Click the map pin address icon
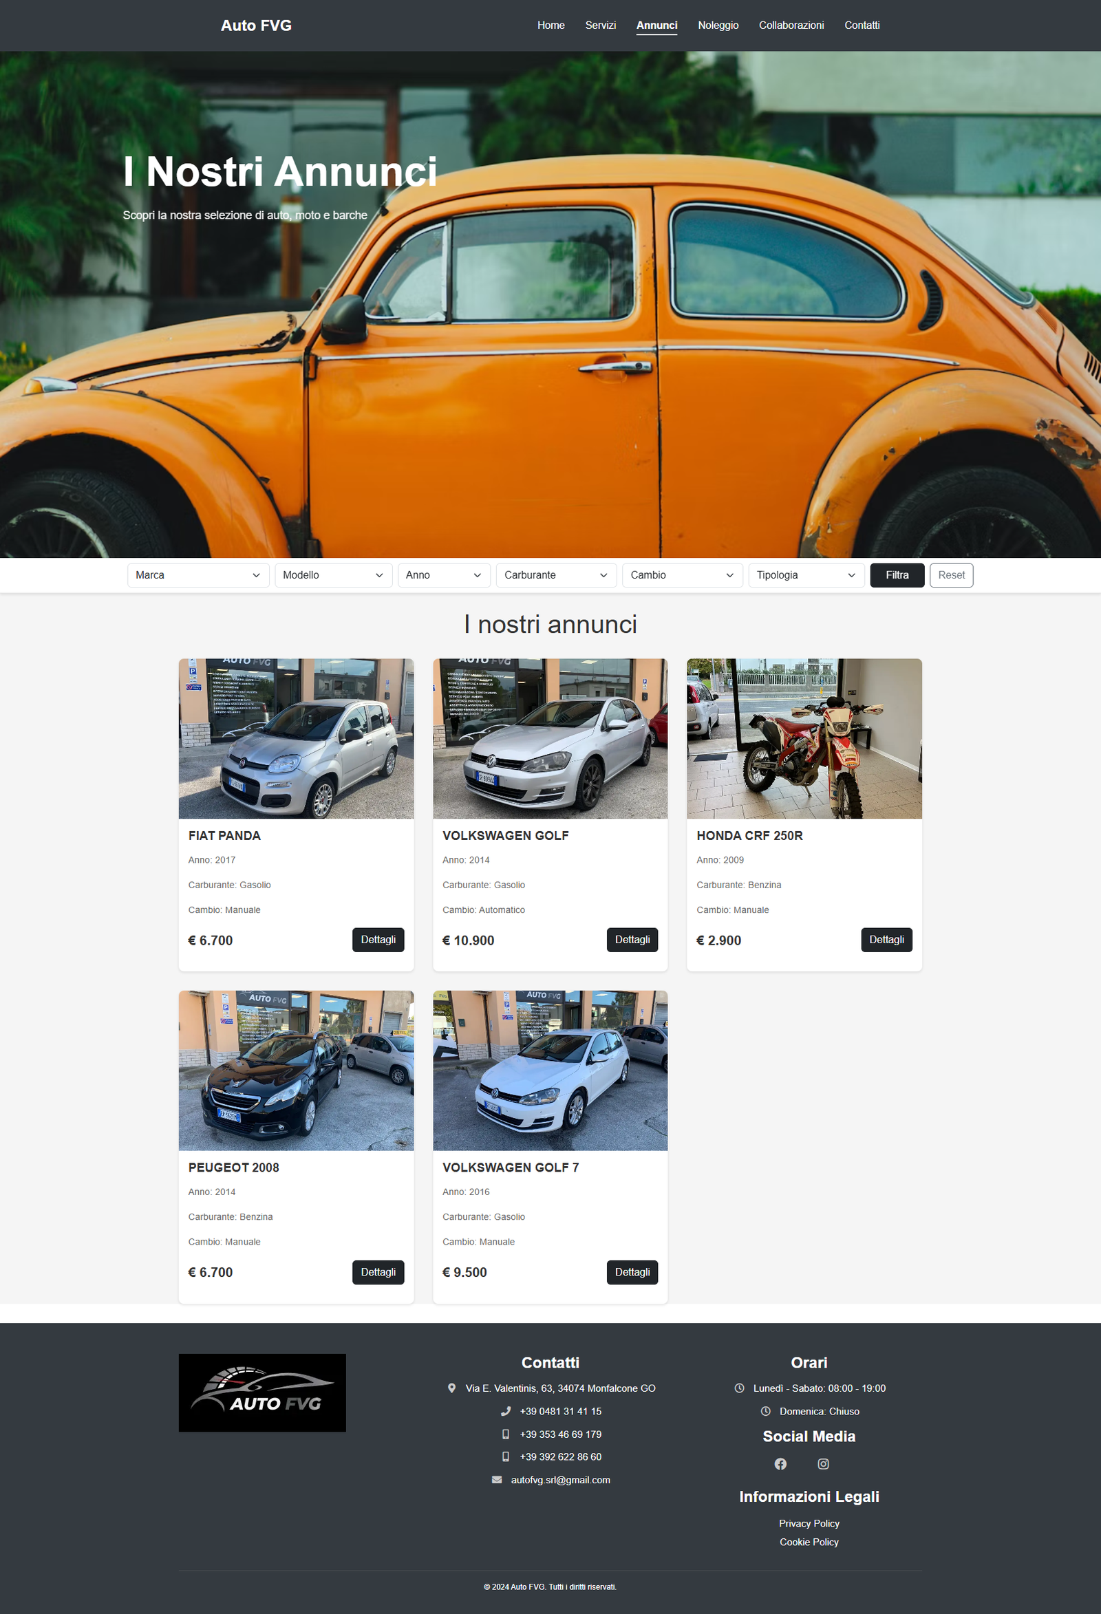Screen dimensions: 1101x1614 [451, 1388]
